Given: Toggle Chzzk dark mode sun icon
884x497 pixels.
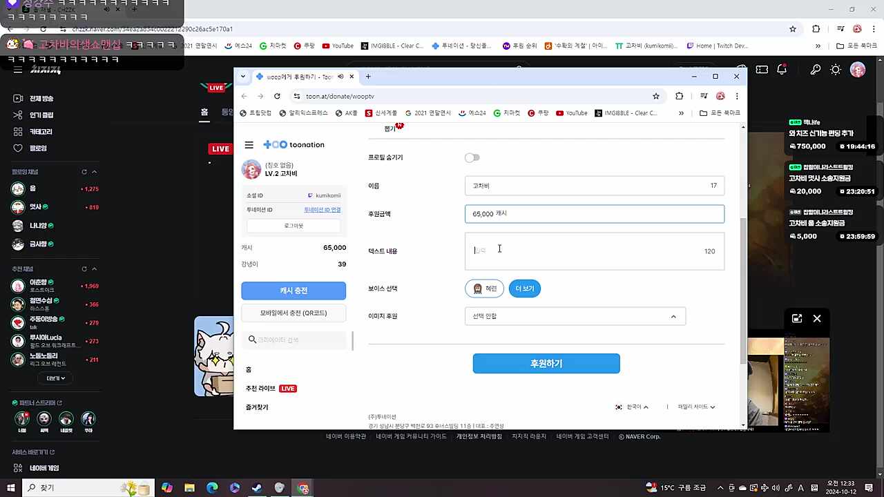Looking at the screenshot, I should point(836,70).
